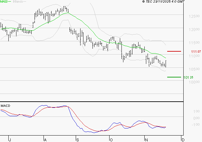Click the A month axis marker

point(45,140)
